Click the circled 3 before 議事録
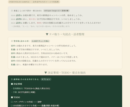The height and width of the screenshot is (107, 130). tap(12, 79)
